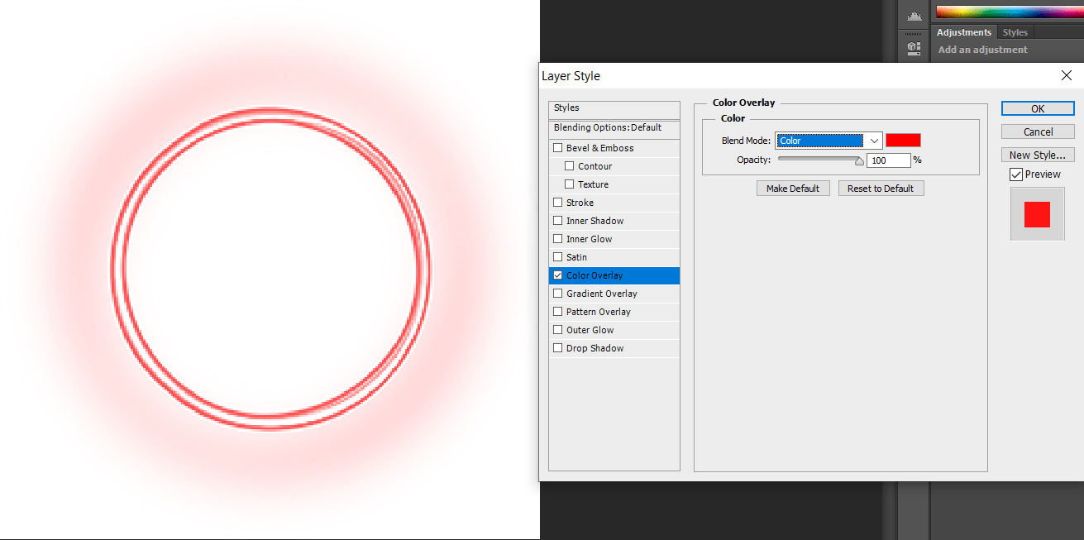Click the Add an adjustment link
This screenshot has height=540, width=1084.
(x=981, y=49)
